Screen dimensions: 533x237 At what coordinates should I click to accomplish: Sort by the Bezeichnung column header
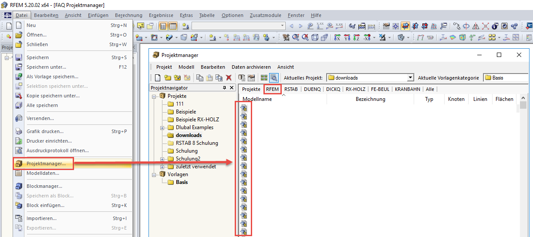tap(370, 99)
